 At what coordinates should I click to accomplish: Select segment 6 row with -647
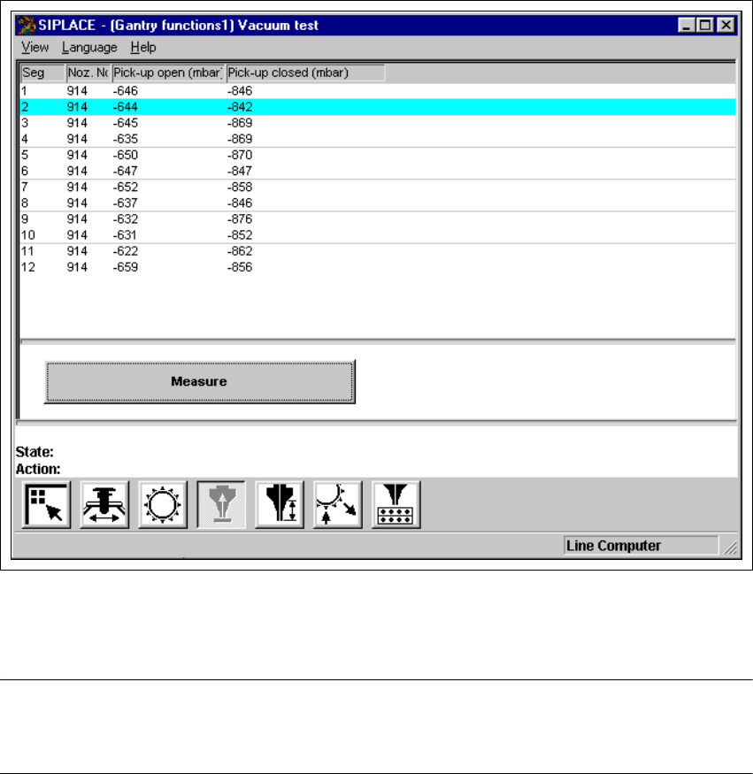pyautogui.click(x=378, y=171)
